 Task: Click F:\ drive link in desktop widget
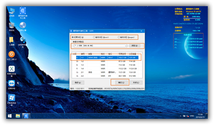[x=176, y=48]
